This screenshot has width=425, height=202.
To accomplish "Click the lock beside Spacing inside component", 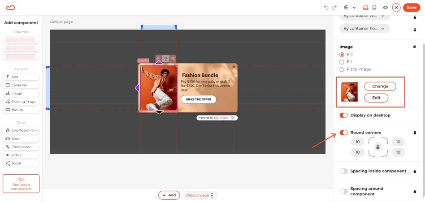I will coord(415,172).
